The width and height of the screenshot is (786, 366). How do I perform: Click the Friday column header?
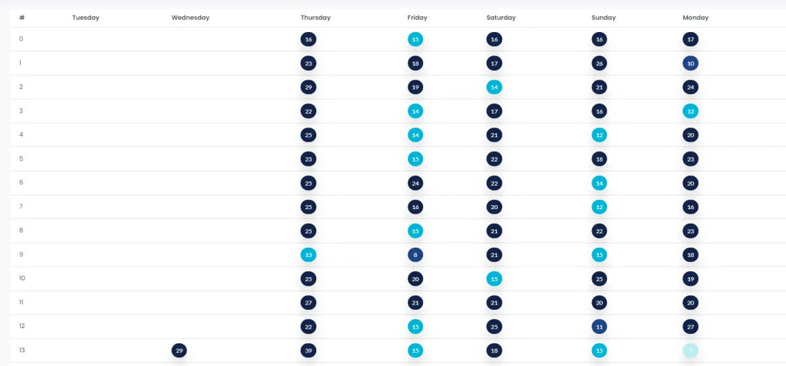tap(417, 18)
